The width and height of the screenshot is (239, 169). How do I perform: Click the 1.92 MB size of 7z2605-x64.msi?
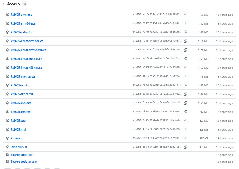pos(203,112)
